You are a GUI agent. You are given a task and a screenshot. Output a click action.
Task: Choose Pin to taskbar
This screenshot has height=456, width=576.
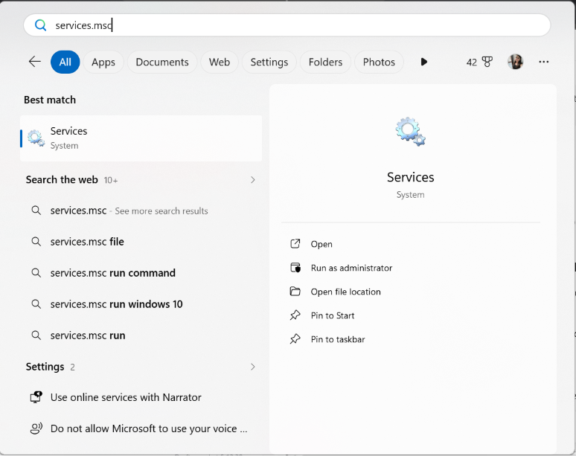point(338,340)
